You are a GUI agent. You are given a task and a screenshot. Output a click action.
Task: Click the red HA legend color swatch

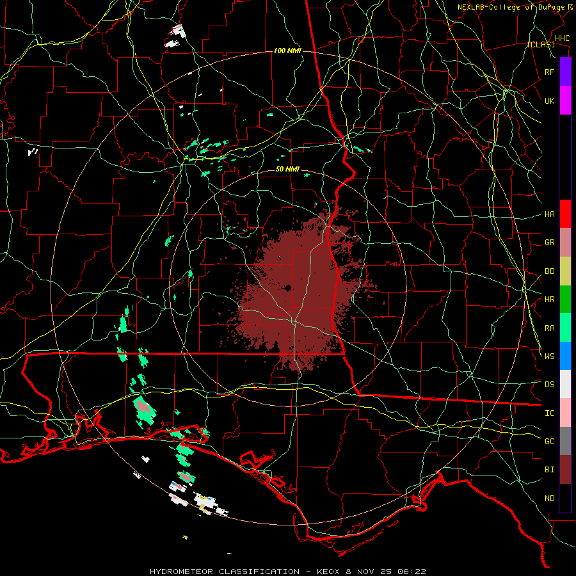(565, 214)
